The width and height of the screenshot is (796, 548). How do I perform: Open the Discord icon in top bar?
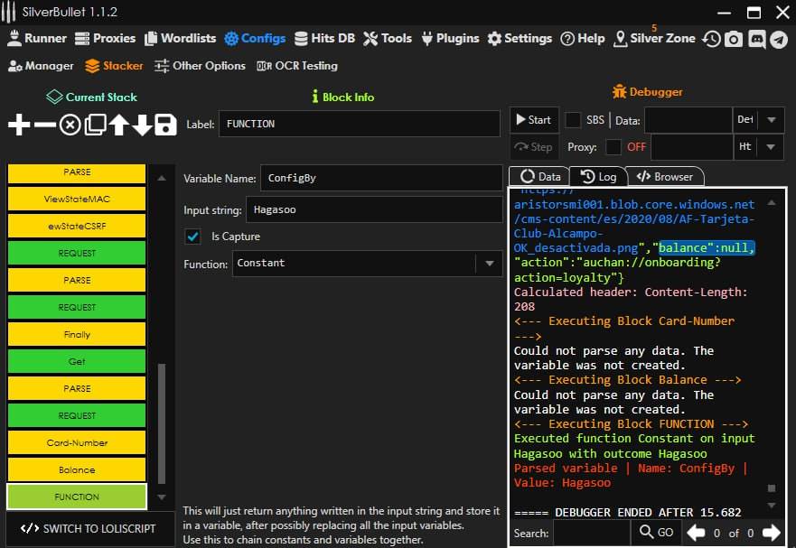point(756,39)
